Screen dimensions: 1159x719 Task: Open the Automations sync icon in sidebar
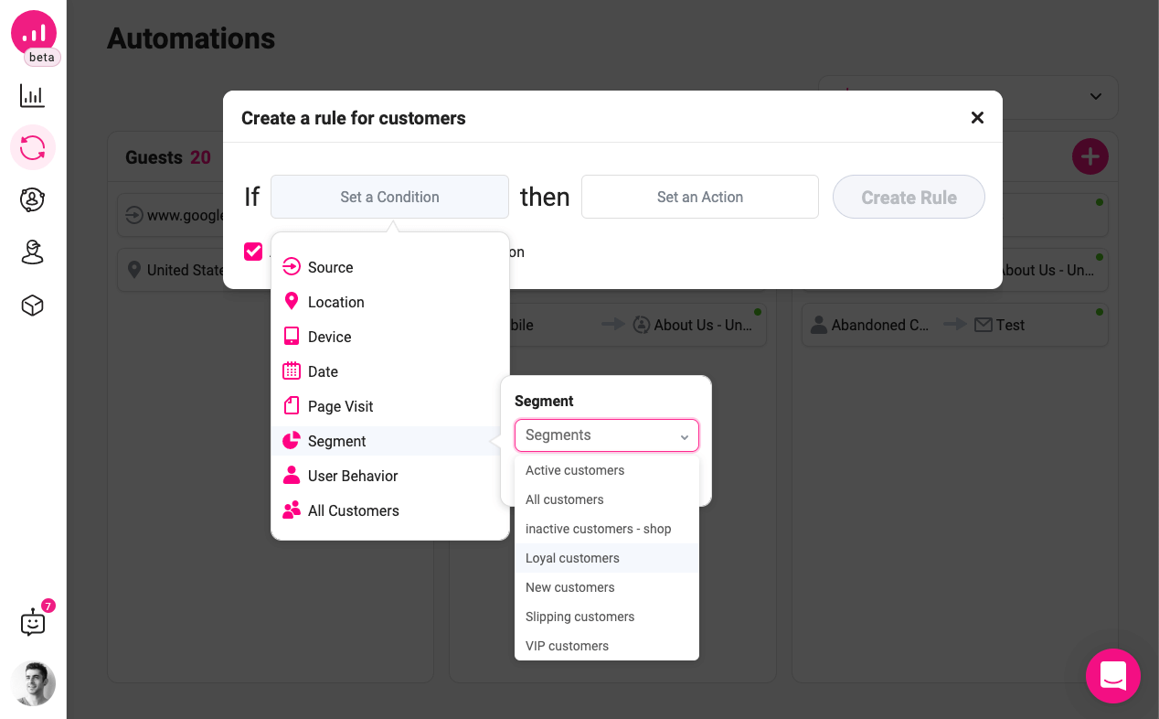pyautogui.click(x=33, y=147)
